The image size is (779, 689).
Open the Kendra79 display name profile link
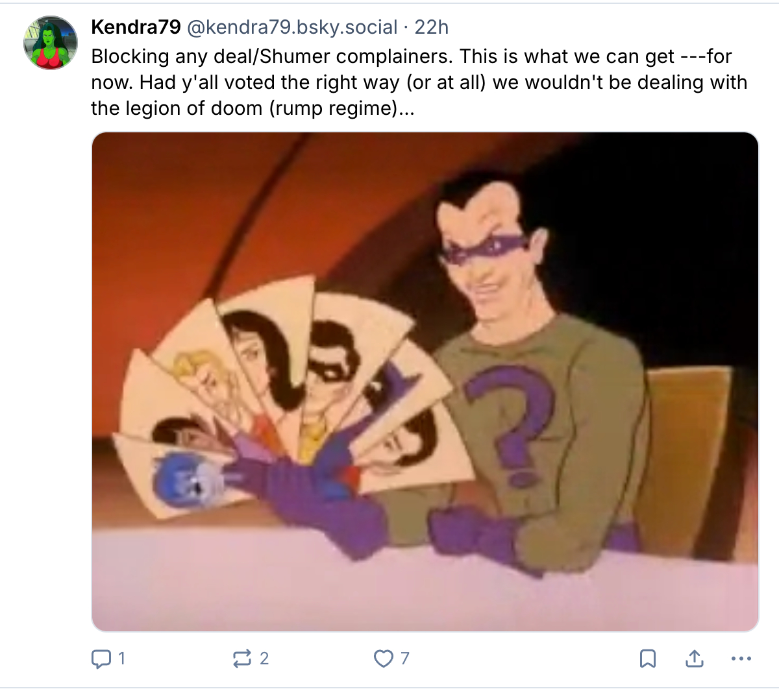136,27
